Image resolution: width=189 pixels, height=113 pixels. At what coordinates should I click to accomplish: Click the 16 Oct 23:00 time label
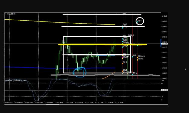99,102
